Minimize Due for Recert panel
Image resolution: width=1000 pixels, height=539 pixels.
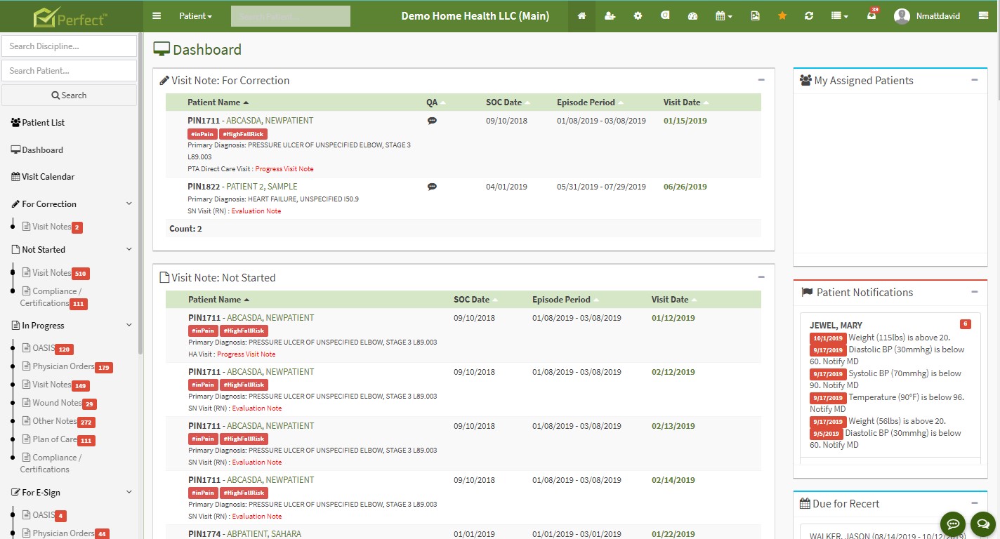point(975,503)
